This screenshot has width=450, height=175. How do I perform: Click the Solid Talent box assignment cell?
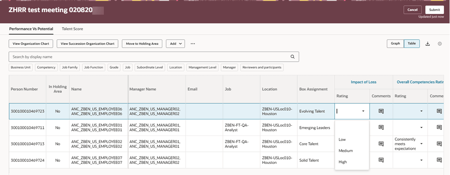coord(316,160)
